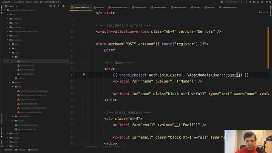Click the Run with Coverage icon
Viewport: 272px width, 153px height.
pyautogui.click(x=254, y=2)
